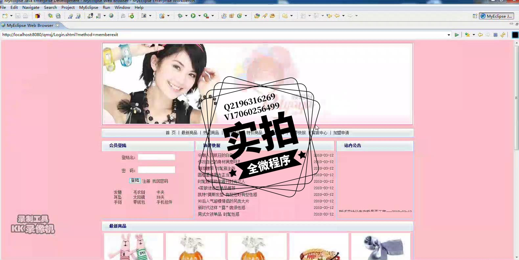Click the New package toolbar icon
Screen dimensions: 519x260
[232, 16]
